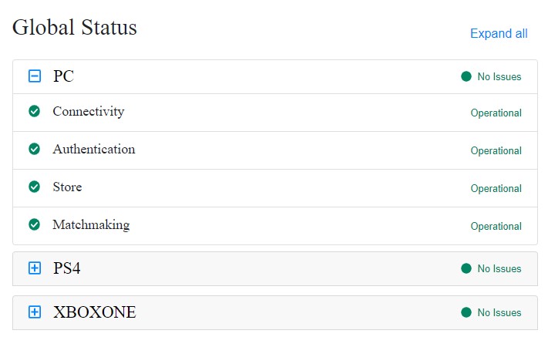Click the PS4 No Issues label
The height and width of the screenshot is (347, 548).
point(499,268)
